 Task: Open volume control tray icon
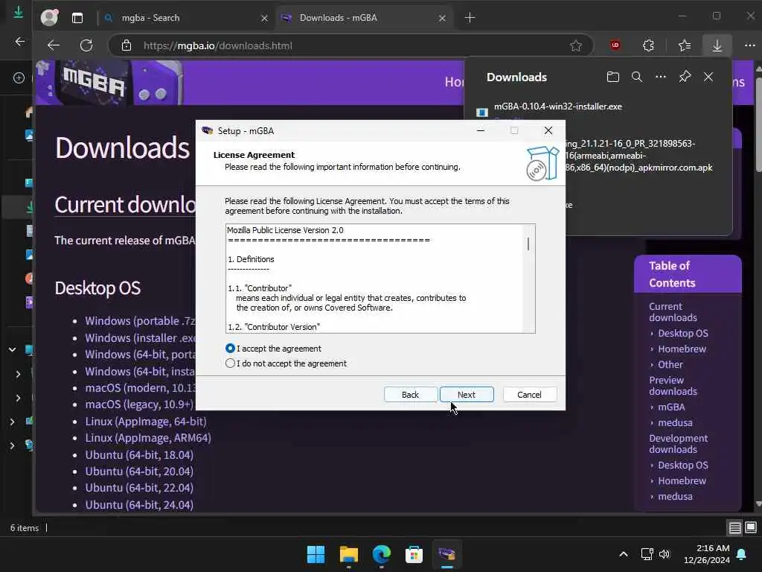click(x=665, y=554)
